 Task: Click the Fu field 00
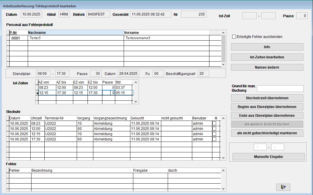coord(158,74)
